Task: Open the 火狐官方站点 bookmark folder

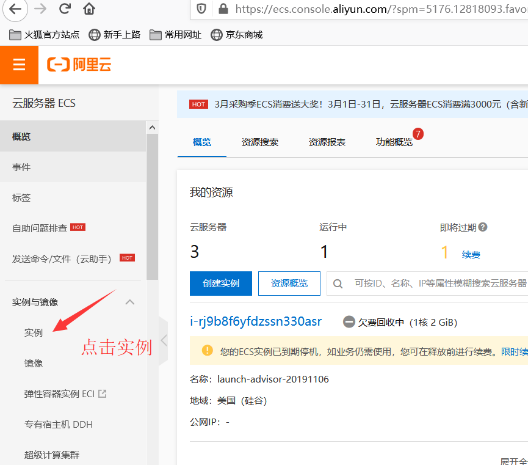Action: [x=44, y=35]
